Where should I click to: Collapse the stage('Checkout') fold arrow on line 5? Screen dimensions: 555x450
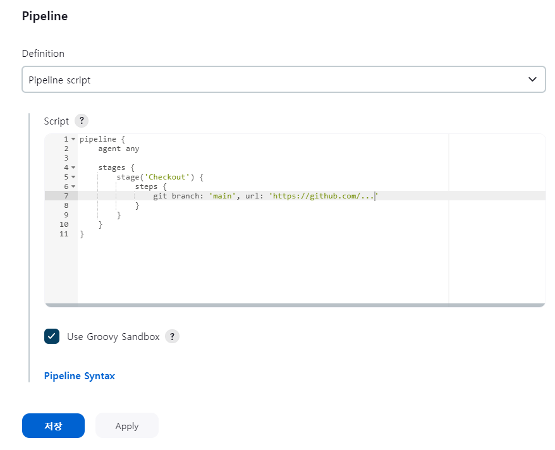(73, 177)
